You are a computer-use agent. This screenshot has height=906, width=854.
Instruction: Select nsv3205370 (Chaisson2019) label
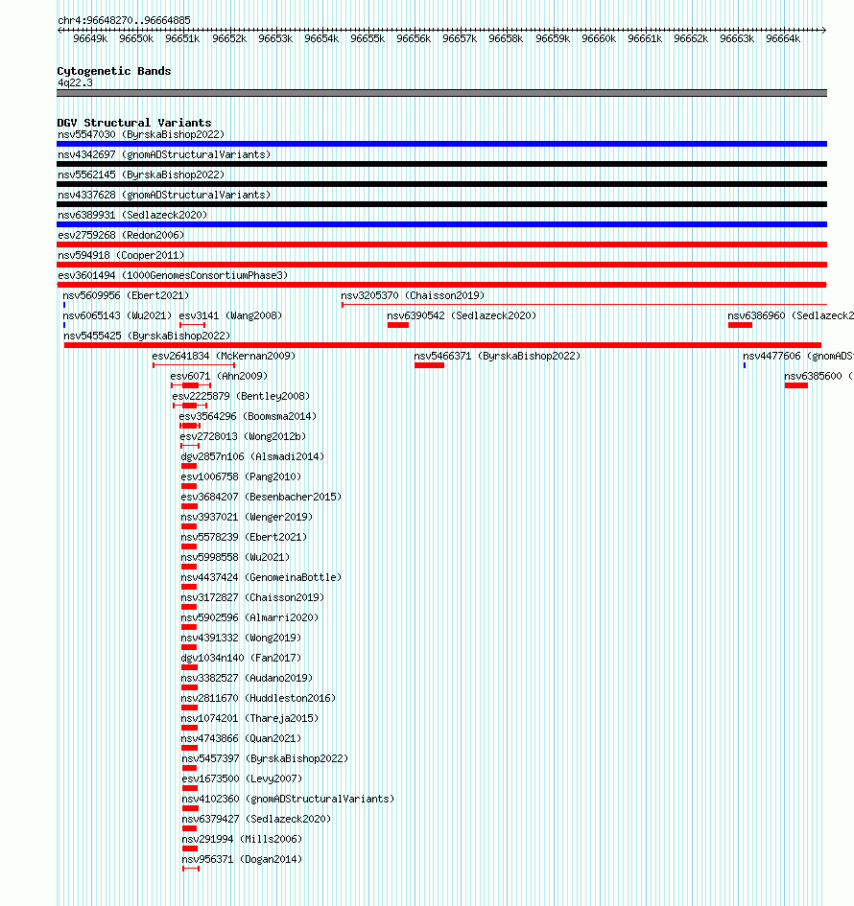point(413,296)
